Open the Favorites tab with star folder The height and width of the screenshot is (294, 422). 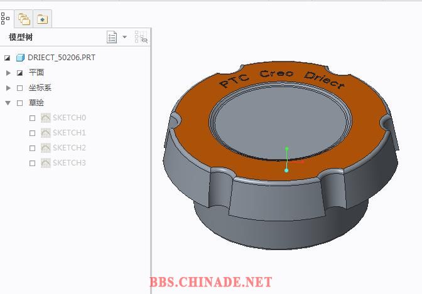pos(42,19)
